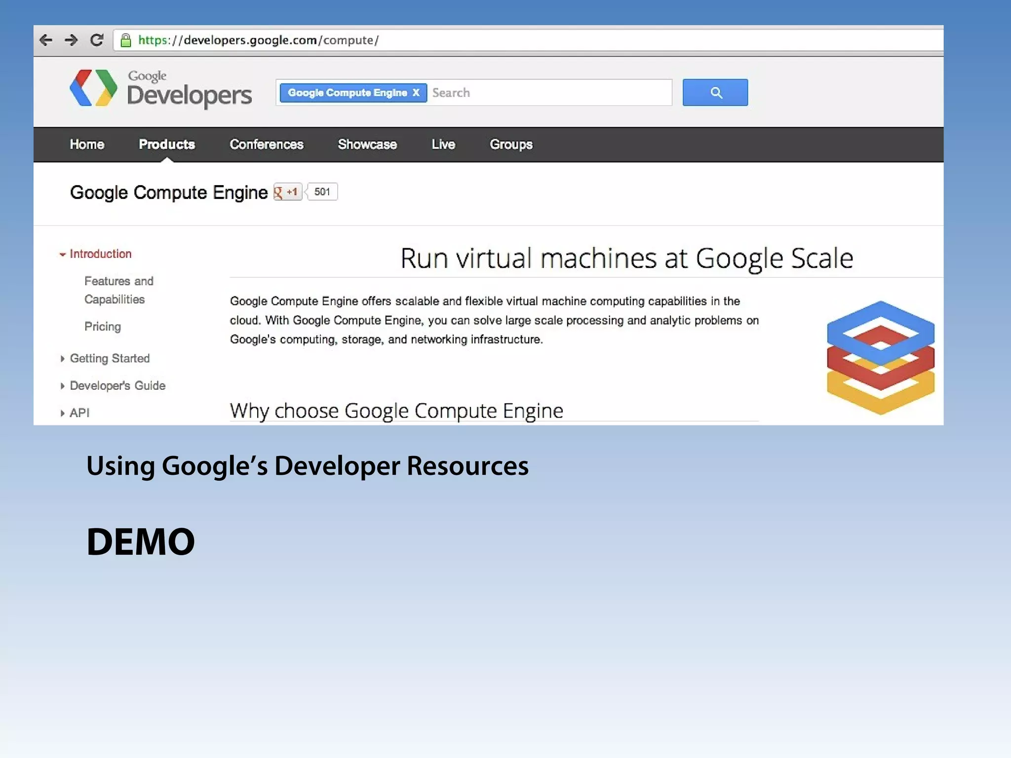Select the Introduction sidebar item
1011x758 pixels.
(101, 254)
